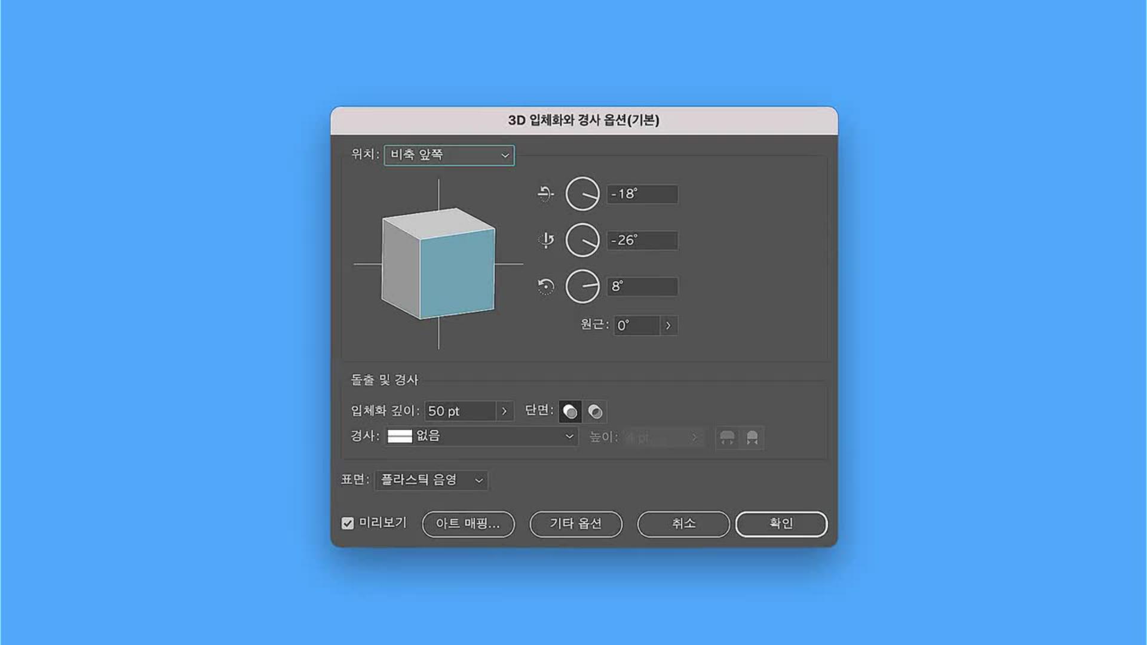Click the 3D cube rotation preview
1147x645 pixels.
[438, 264]
